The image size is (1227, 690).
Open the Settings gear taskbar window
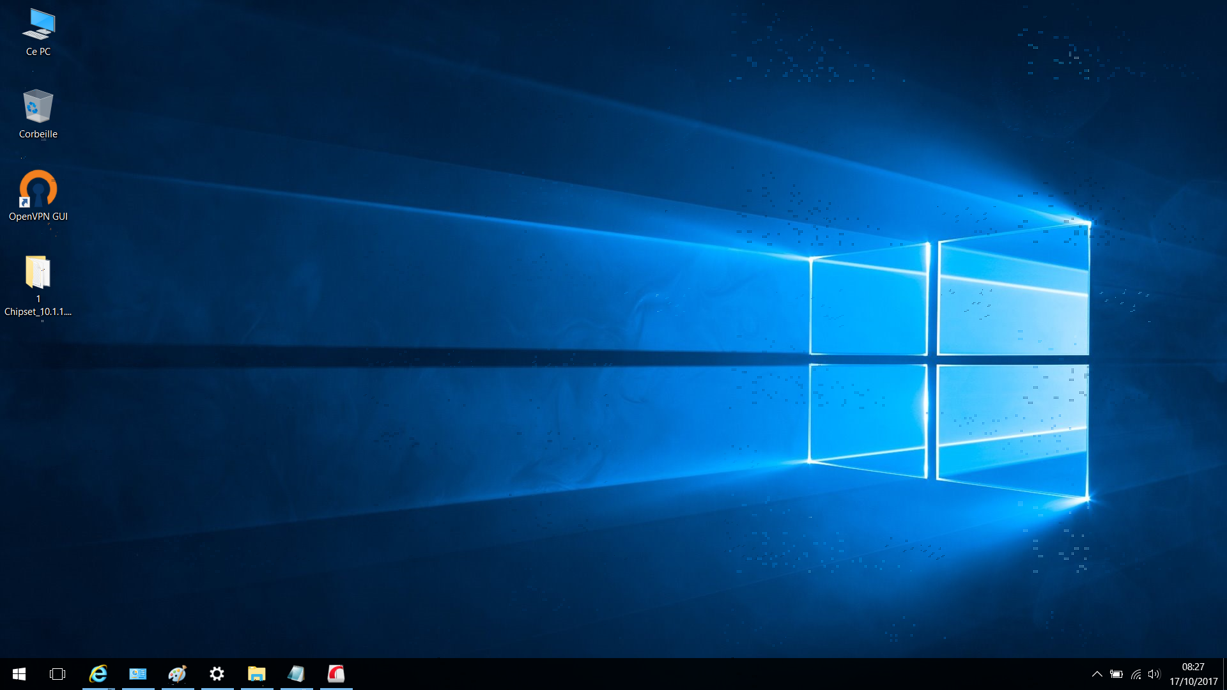(x=217, y=674)
